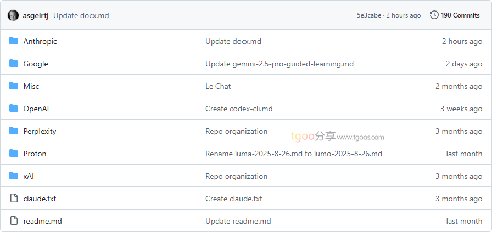View the 'Create codex-cli.md' commit
492x232 pixels.
(239, 109)
